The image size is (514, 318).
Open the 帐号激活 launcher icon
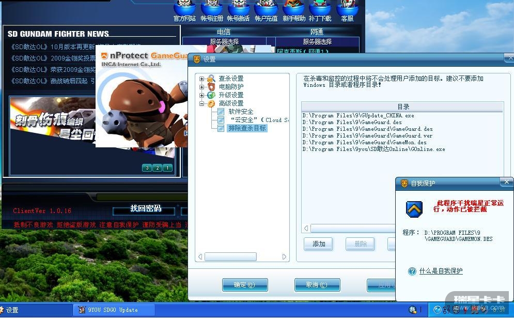[238, 11]
